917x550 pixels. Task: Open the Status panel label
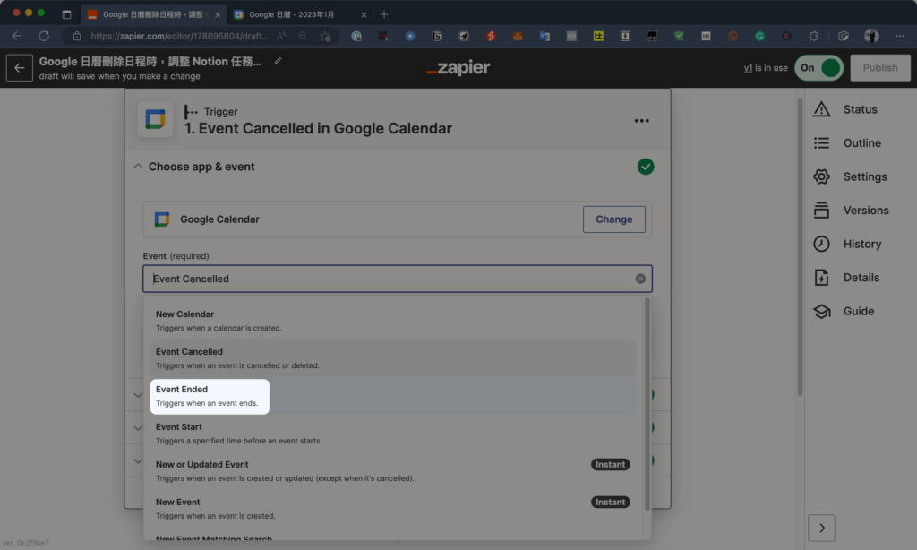click(860, 109)
